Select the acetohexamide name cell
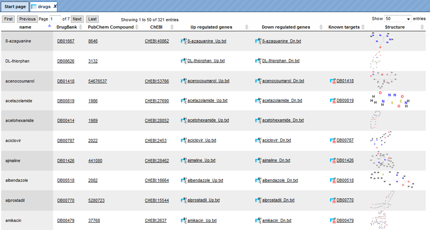430x230 pixels. pyautogui.click(x=27, y=120)
